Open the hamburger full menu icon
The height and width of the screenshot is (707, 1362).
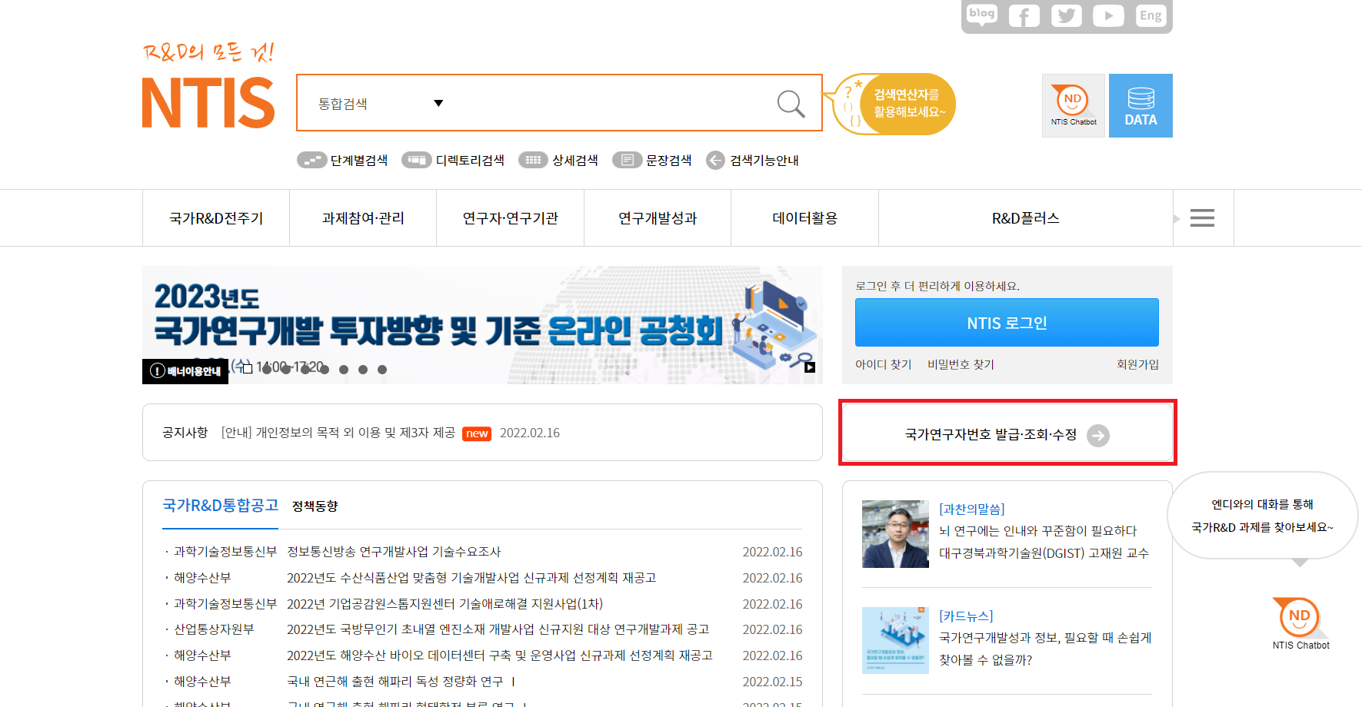[1202, 218]
